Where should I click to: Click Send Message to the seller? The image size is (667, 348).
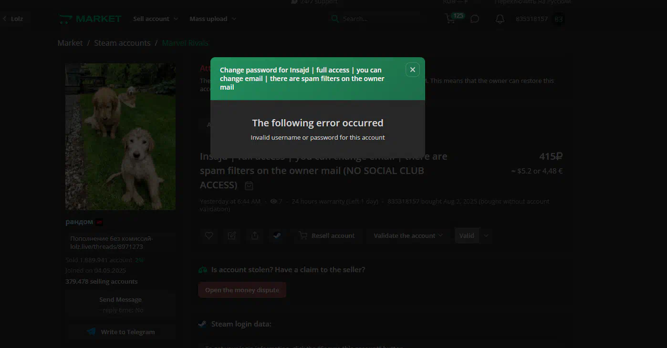[120, 300]
